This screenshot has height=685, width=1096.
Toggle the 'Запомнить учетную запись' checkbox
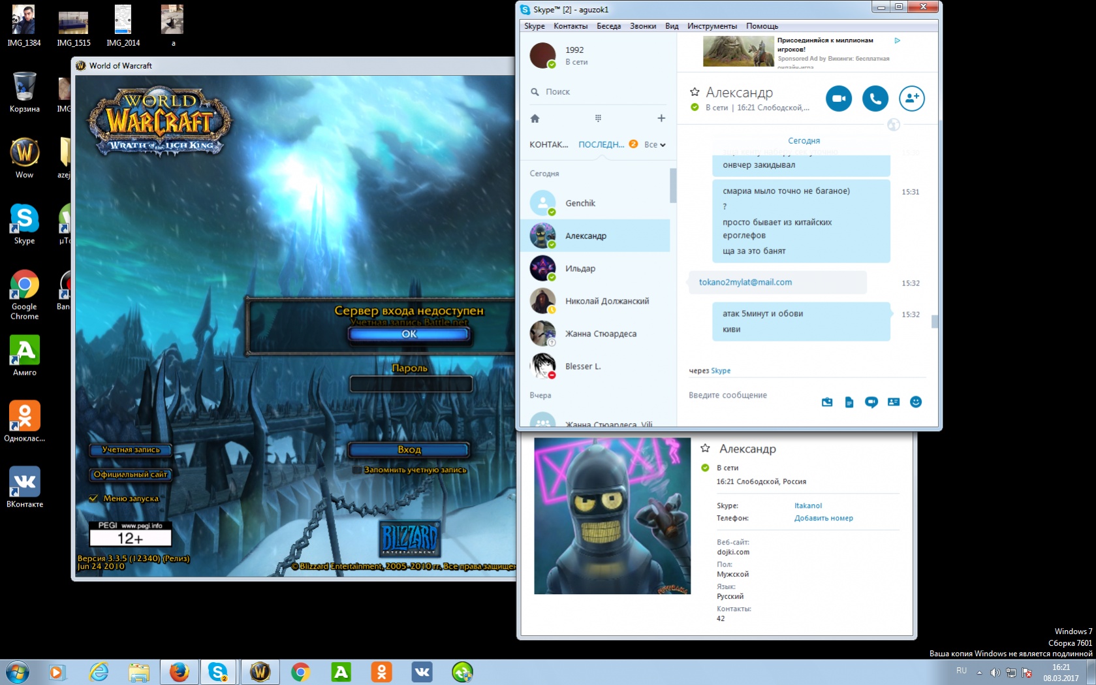(x=356, y=470)
